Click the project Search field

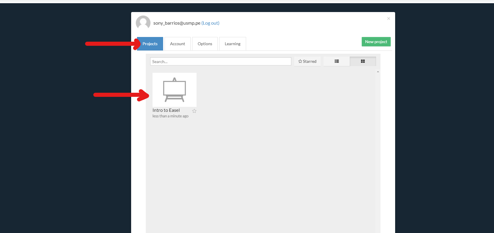click(221, 61)
